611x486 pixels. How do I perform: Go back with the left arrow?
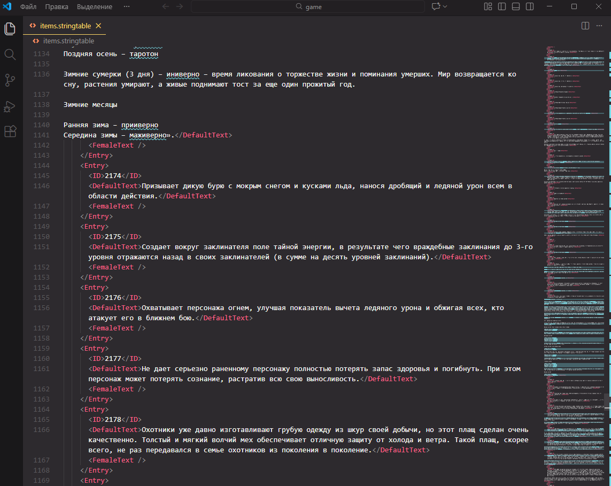166,6
